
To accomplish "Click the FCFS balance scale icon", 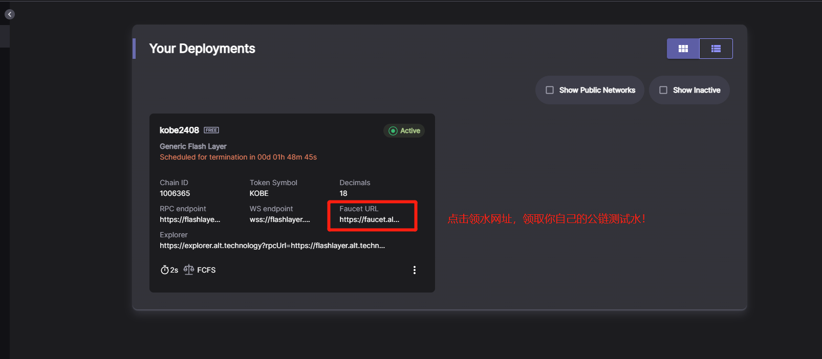I will [x=189, y=270].
